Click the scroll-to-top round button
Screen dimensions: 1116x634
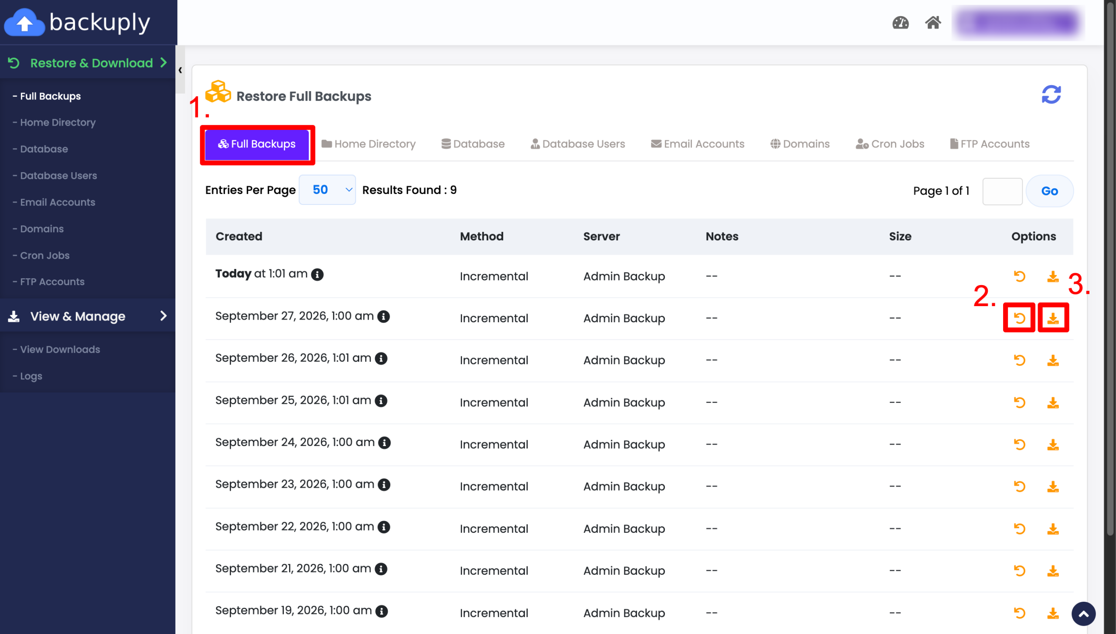coord(1083,614)
